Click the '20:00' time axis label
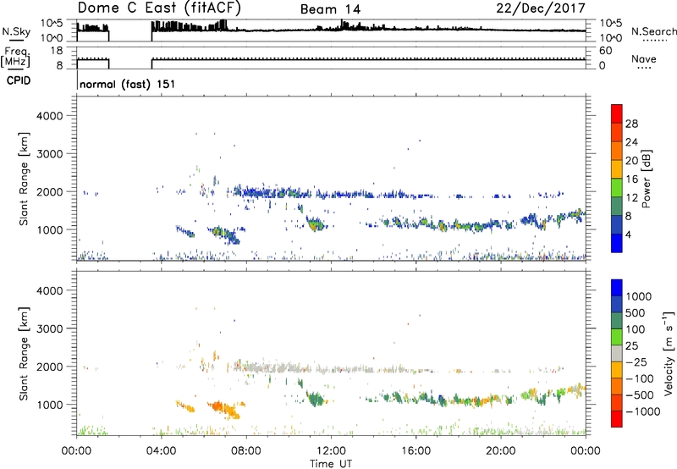 (x=500, y=451)
